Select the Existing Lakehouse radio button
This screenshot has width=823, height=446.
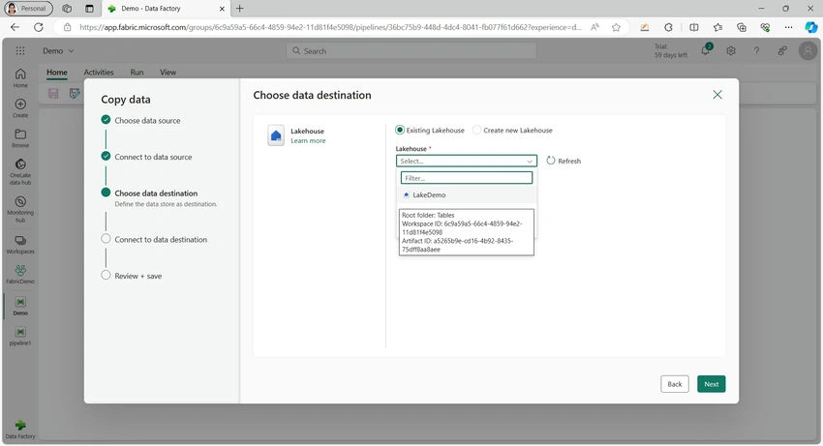pos(400,130)
